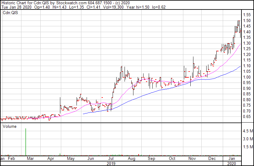Viewport: 254px width, 166px height.
Task: Click the 'Lo=1.35' low value
Action: click(77, 7)
